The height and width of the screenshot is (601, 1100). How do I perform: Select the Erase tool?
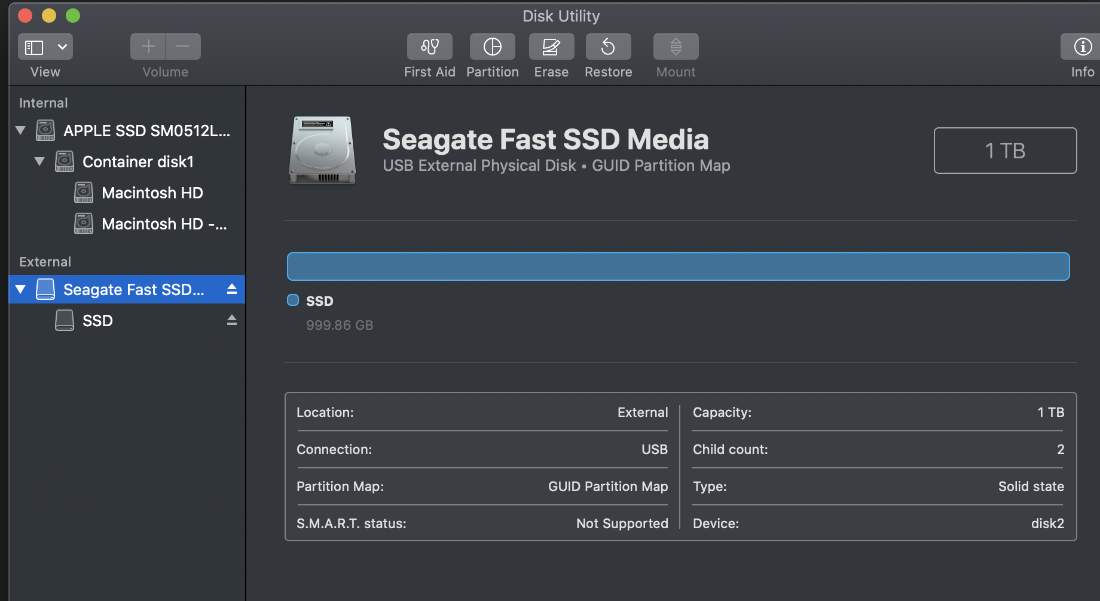pos(551,47)
